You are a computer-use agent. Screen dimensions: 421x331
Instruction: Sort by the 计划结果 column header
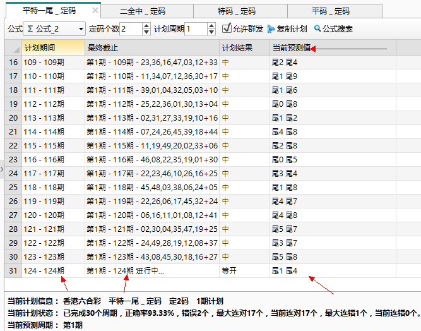237,48
